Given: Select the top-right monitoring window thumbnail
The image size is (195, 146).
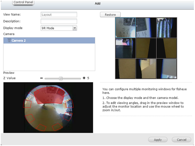Looking at the screenshot, I should (166, 27).
